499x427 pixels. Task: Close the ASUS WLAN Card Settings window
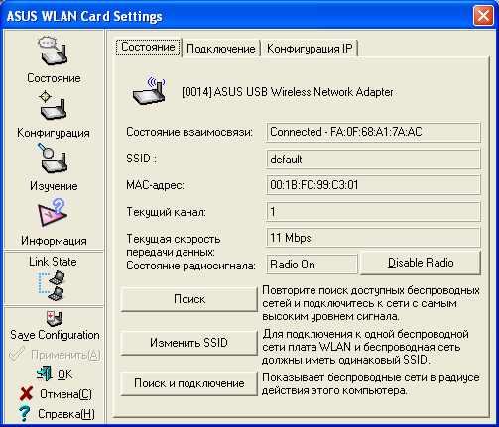click(x=483, y=16)
